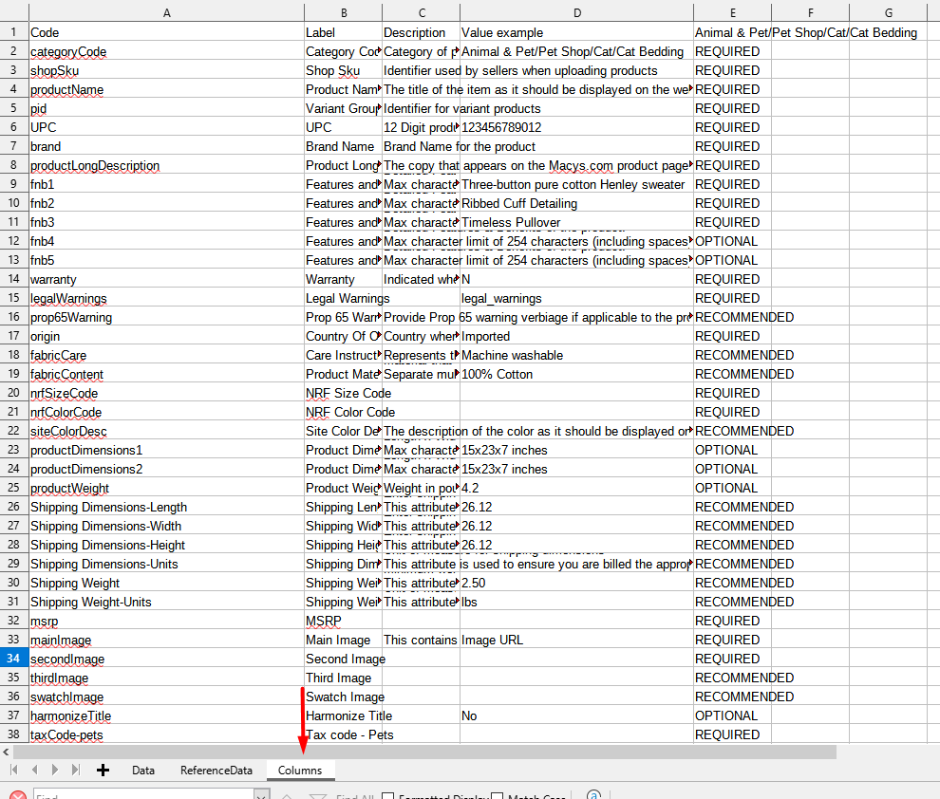The width and height of the screenshot is (940, 799).
Task: Select the 'Timeless Pullover' cell
Action: 576,222
